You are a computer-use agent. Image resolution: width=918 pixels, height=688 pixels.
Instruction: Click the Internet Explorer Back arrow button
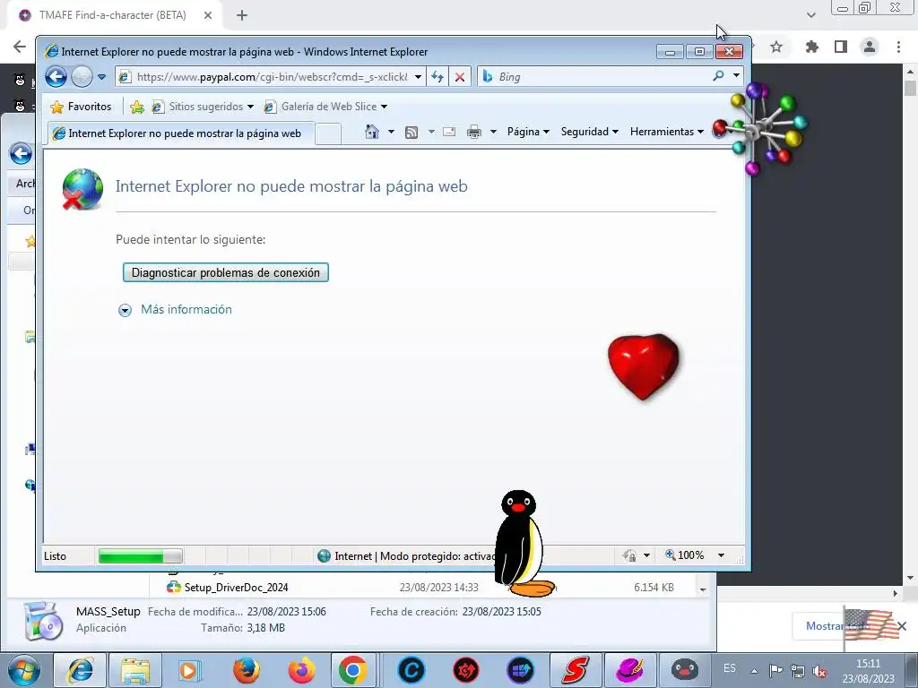click(56, 77)
